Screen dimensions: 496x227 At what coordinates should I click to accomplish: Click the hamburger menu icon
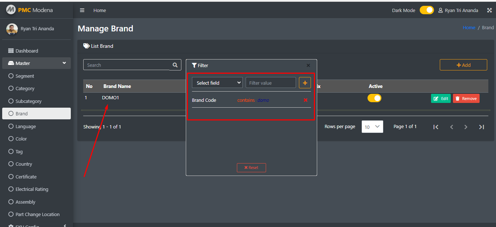(x=82, y=10)
